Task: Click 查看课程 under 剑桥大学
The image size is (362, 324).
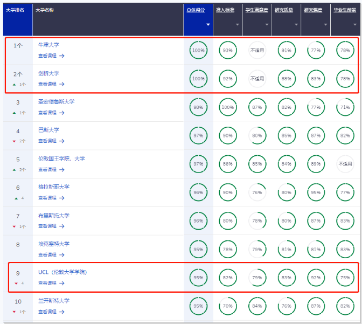Action: click(51, 84)
